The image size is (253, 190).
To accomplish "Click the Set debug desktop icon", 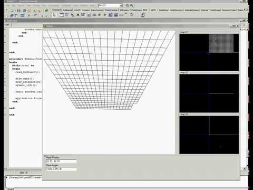I will pyautogui.click(x=132, y=5).
